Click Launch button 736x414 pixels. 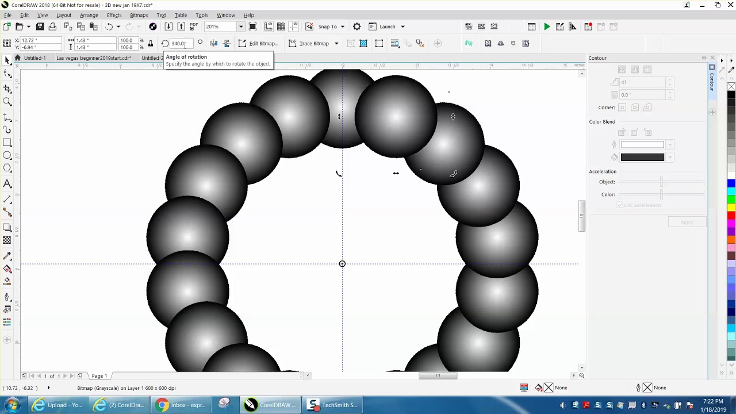(382, 26)
